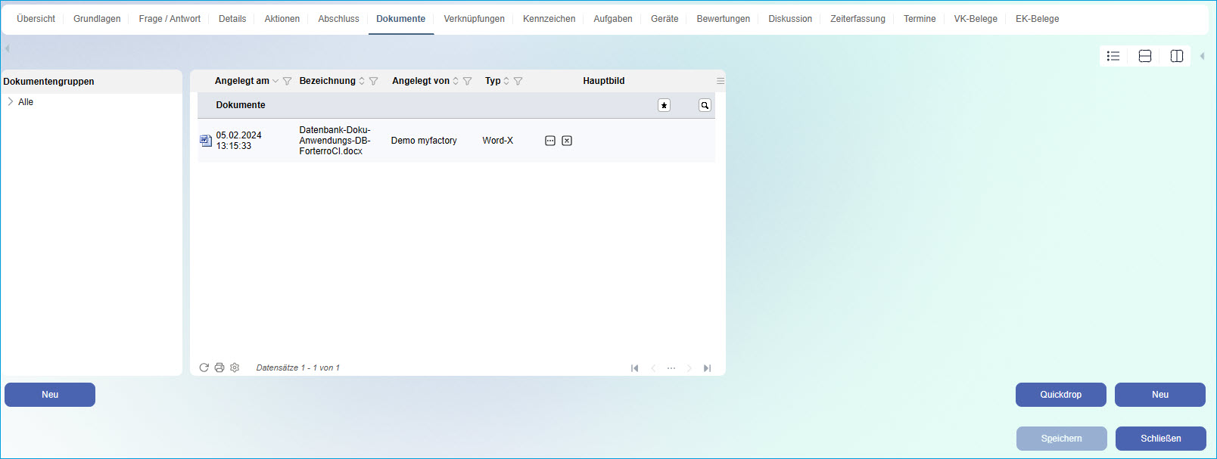Sort by Angelegt am descending arrow
Viewport: 1217px width, 459px height.
point(275,81)
